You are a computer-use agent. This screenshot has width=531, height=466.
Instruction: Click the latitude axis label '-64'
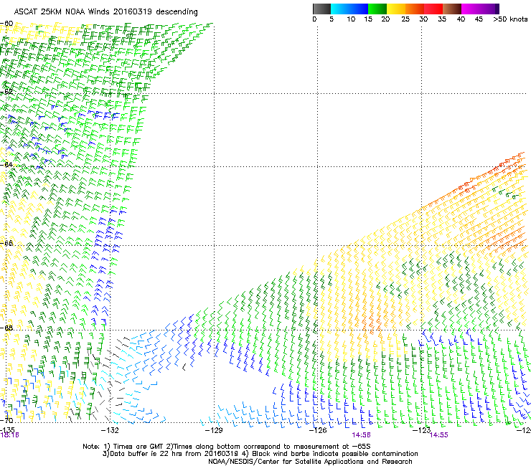[6, 165]
